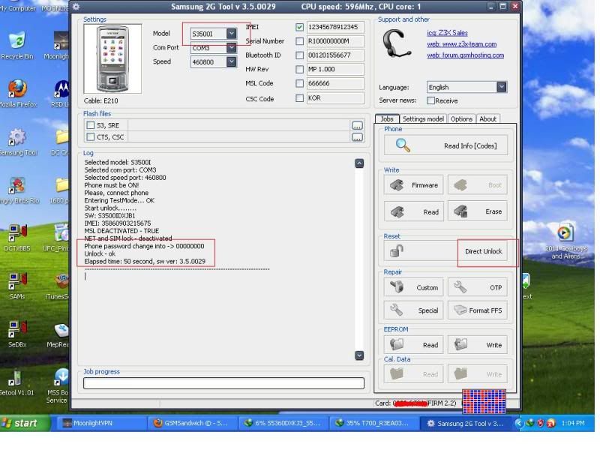Enable Server news Receive checkbox
Image resolution: width=600 pixels, height=450 pixels.
[x=430, y=100]
